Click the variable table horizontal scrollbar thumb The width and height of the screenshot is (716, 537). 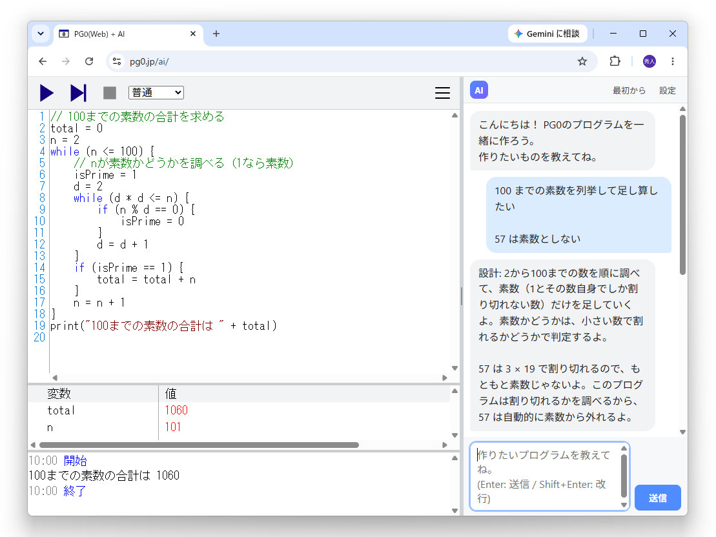point(199,445)
